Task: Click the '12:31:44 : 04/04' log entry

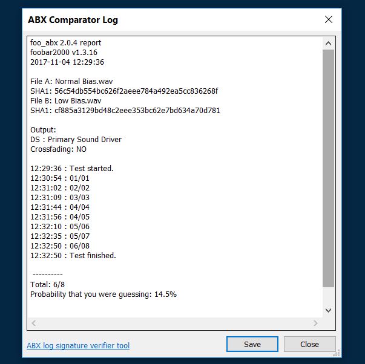Action: tap(60, 207)
